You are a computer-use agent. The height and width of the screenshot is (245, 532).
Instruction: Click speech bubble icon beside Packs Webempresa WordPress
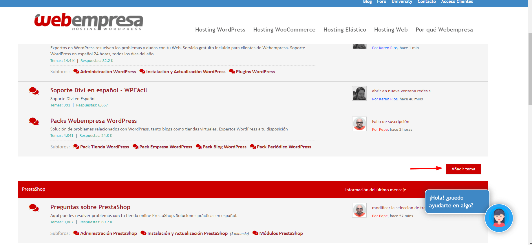[34, 121]
